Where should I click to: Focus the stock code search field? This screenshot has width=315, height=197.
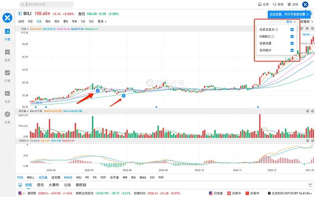pyautogui.click(x=46, y=4)
